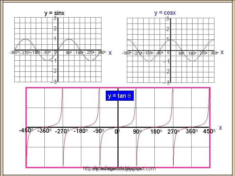This screenshot has width=235, height=176.
Task: Pick the -270° label on the cosine graph
Action: 138,53
